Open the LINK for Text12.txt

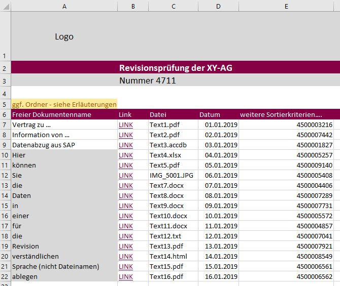click(125, 236)
